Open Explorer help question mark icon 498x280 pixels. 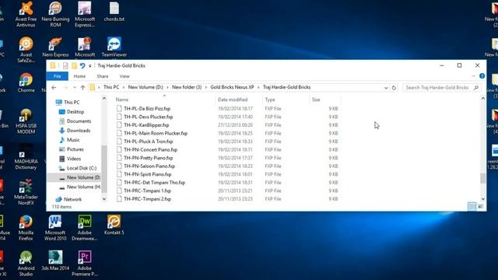(482, 76)
